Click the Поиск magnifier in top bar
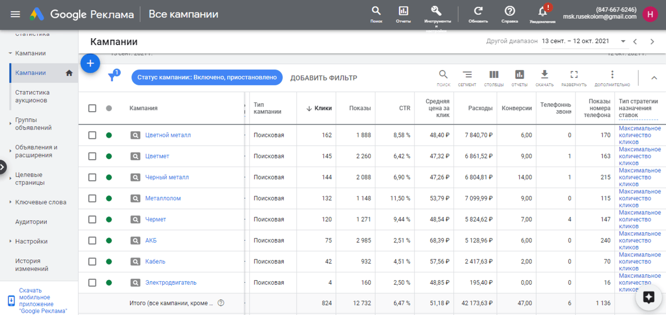The height and width of the screenshot is (315, 666). point(376,11)
